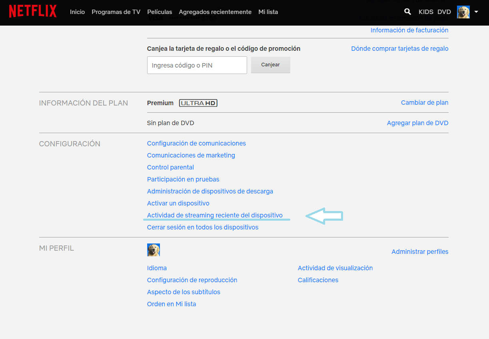Open Control parental settings
489x339 pixels.
(x=170, y=167)
